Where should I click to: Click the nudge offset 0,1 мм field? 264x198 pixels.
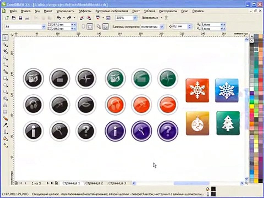180,26
